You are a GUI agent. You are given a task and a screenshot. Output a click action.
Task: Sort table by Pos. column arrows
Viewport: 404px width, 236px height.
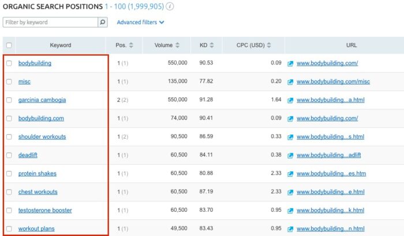[131, 45]
